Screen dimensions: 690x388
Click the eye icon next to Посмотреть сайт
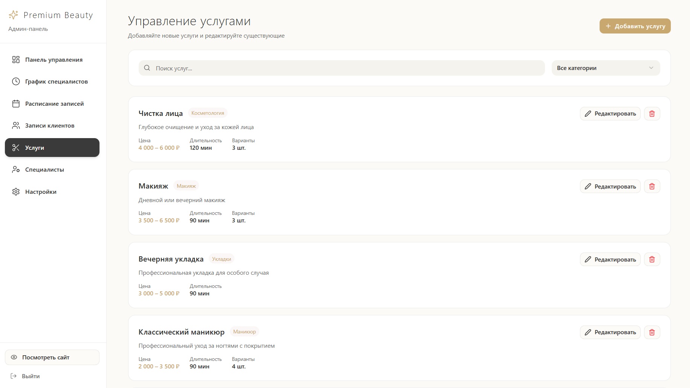[14, 357]
